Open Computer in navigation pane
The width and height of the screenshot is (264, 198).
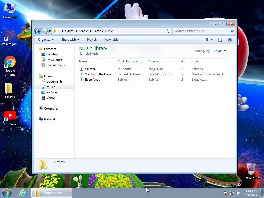[51, 109]
